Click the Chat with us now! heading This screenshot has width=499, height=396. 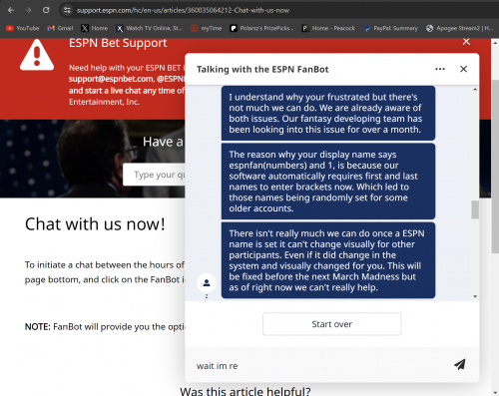pos(95,224)
